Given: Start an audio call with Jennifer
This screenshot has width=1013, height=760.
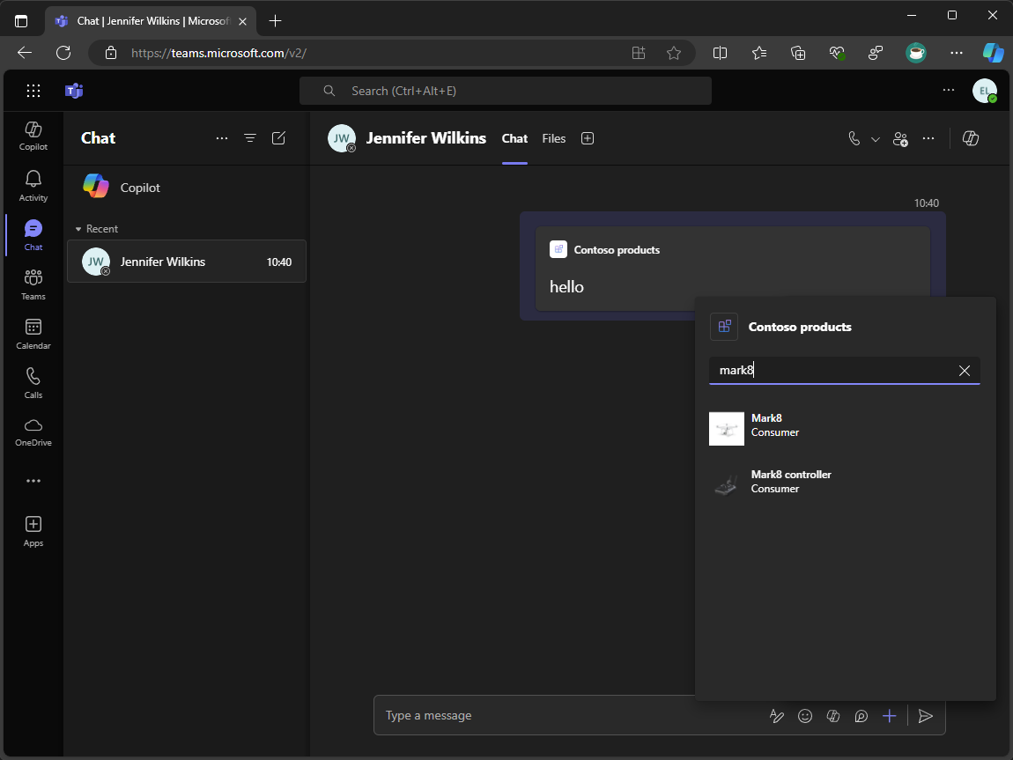Looking at the screenshot, I should 854,139.
